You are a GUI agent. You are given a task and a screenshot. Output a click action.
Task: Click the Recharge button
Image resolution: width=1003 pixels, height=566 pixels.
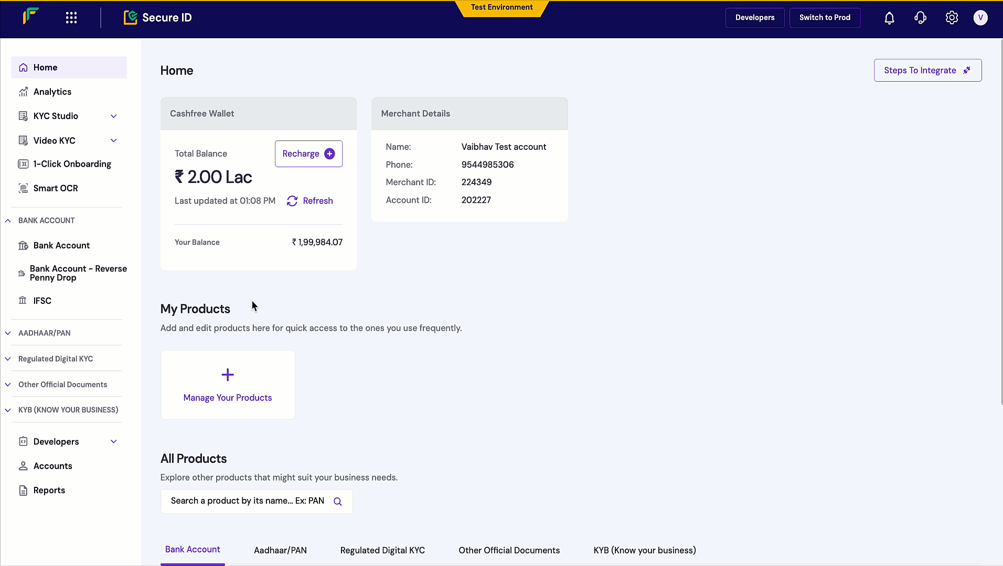(x=308, y=154)
